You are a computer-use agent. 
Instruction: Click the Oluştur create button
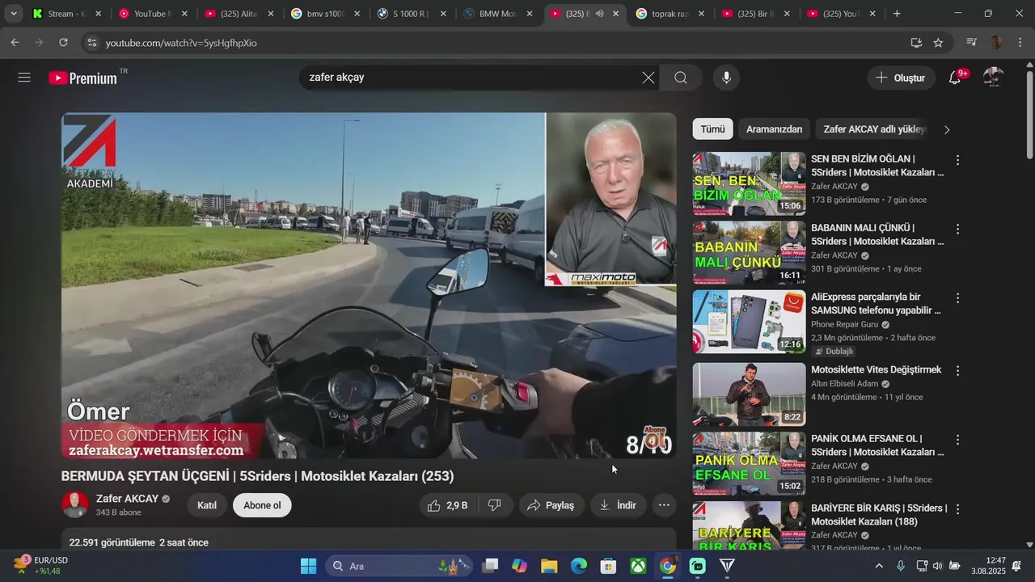(x=901, y=78)
